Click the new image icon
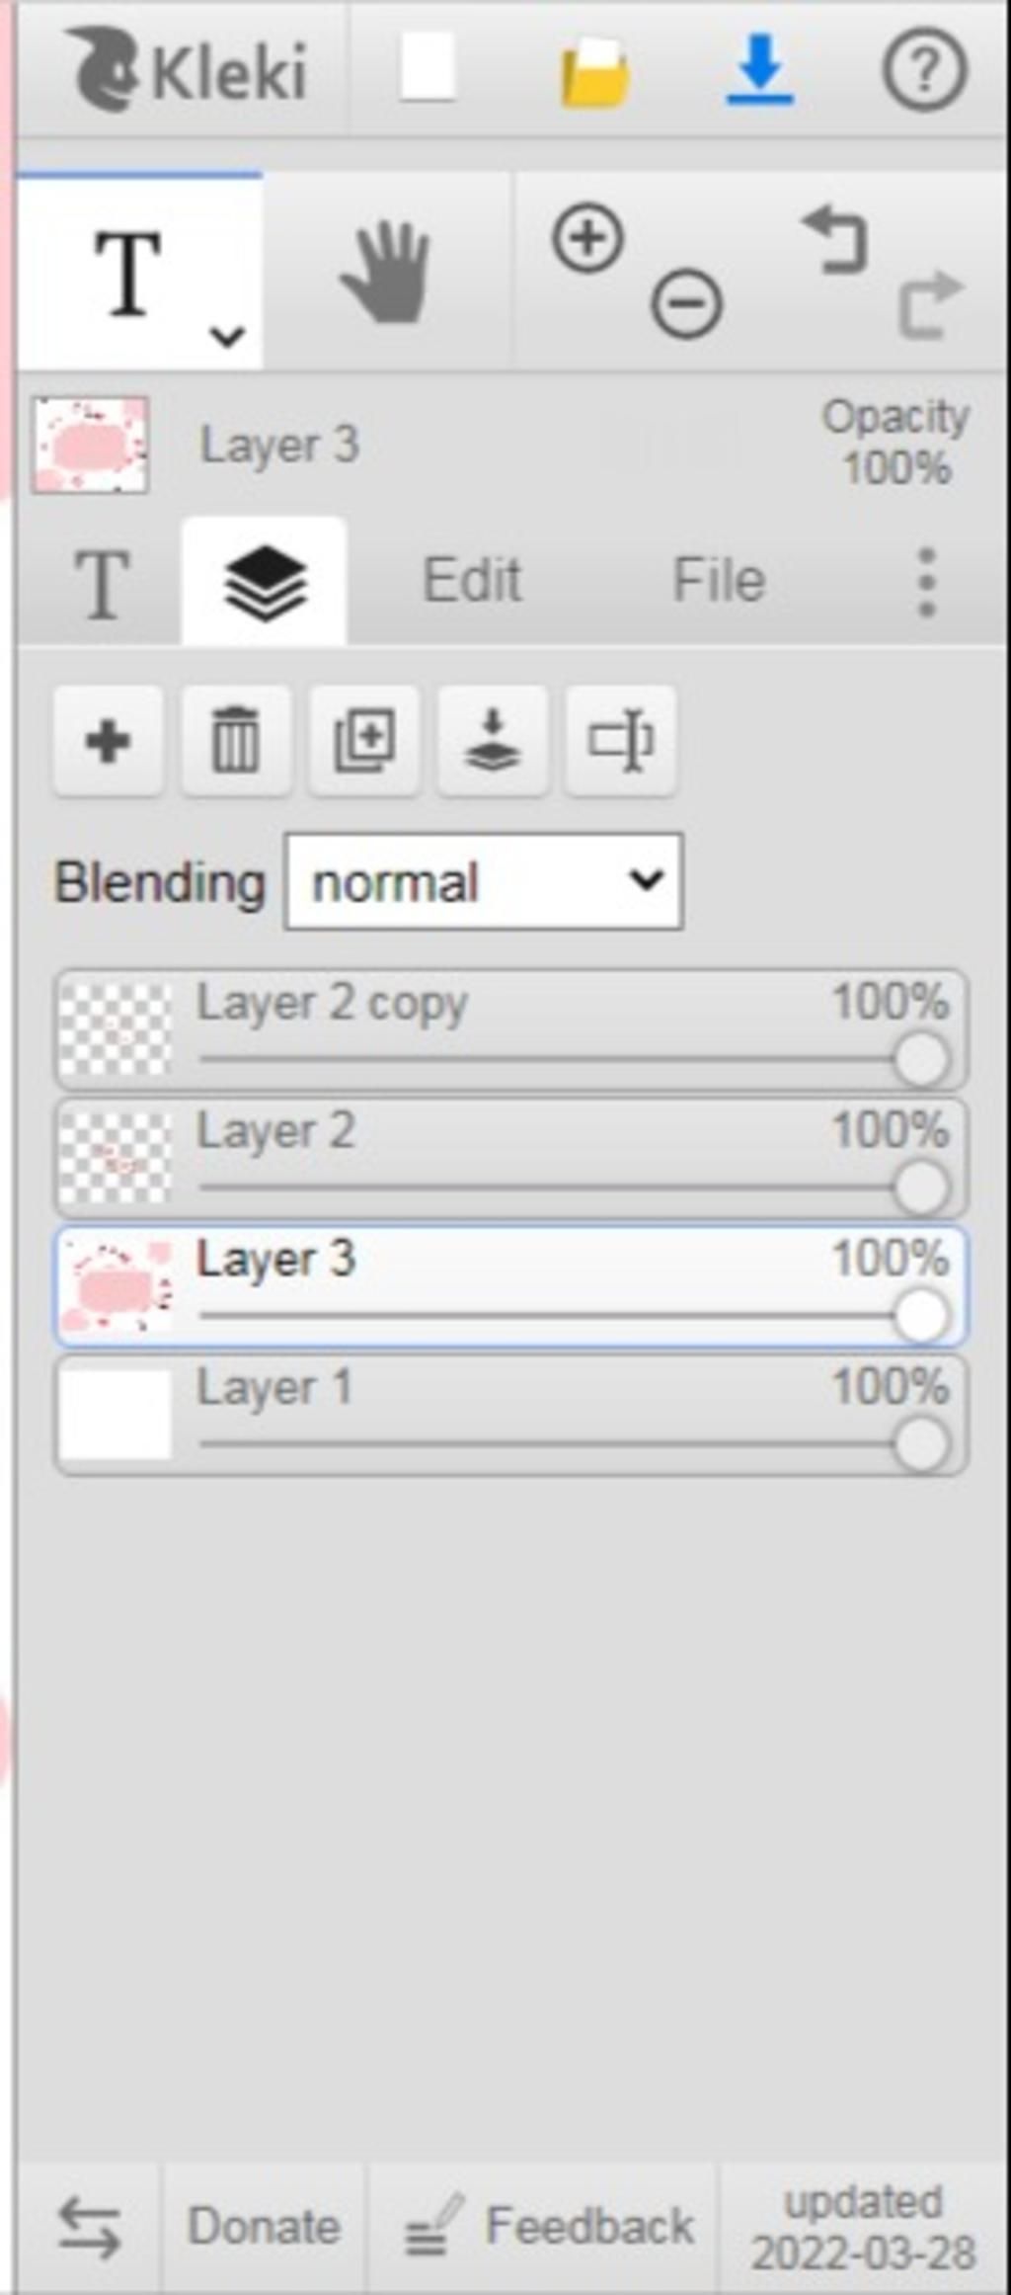 [x=428, y=67]
